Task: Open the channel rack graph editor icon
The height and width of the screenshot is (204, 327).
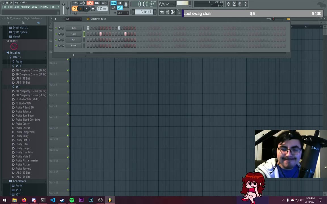Action: point(288,19)
